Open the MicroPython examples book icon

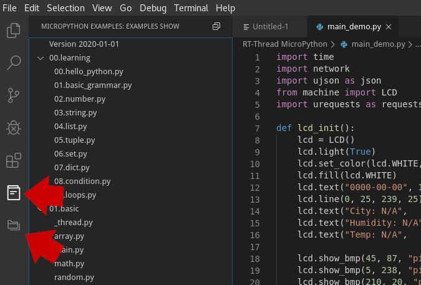13,193
